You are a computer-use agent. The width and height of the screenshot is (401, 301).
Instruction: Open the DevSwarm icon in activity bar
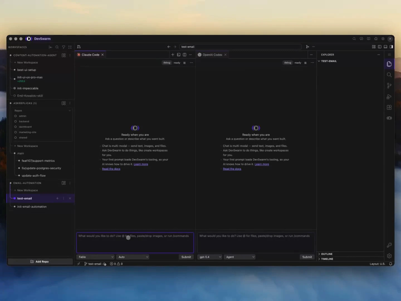click(389, 118)
